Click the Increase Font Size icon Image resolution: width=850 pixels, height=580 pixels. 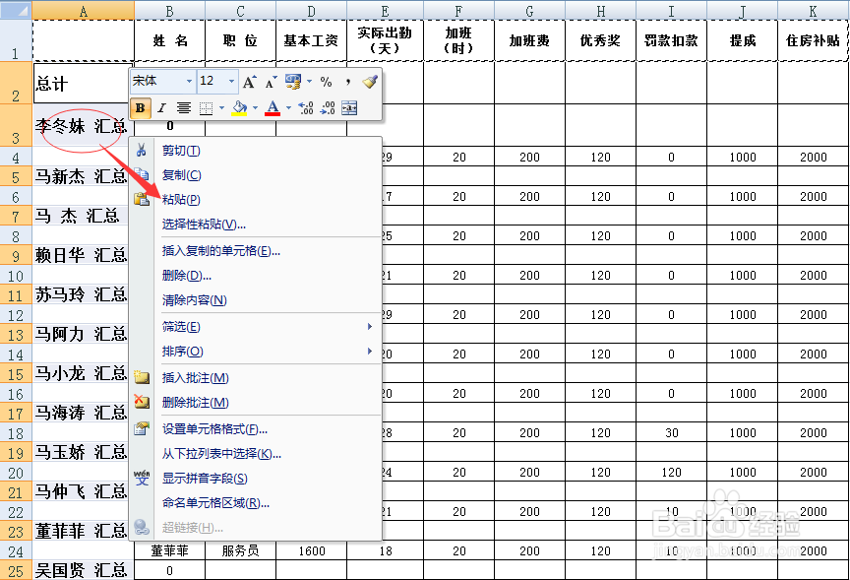(249, 80)
